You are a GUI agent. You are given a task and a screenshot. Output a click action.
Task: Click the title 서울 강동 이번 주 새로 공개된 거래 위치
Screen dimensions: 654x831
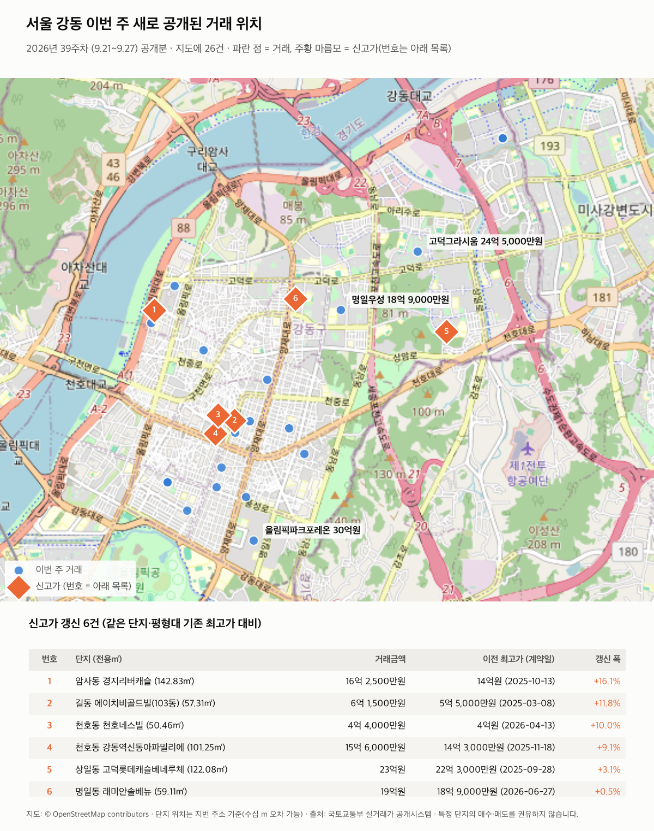pos(144,23)
